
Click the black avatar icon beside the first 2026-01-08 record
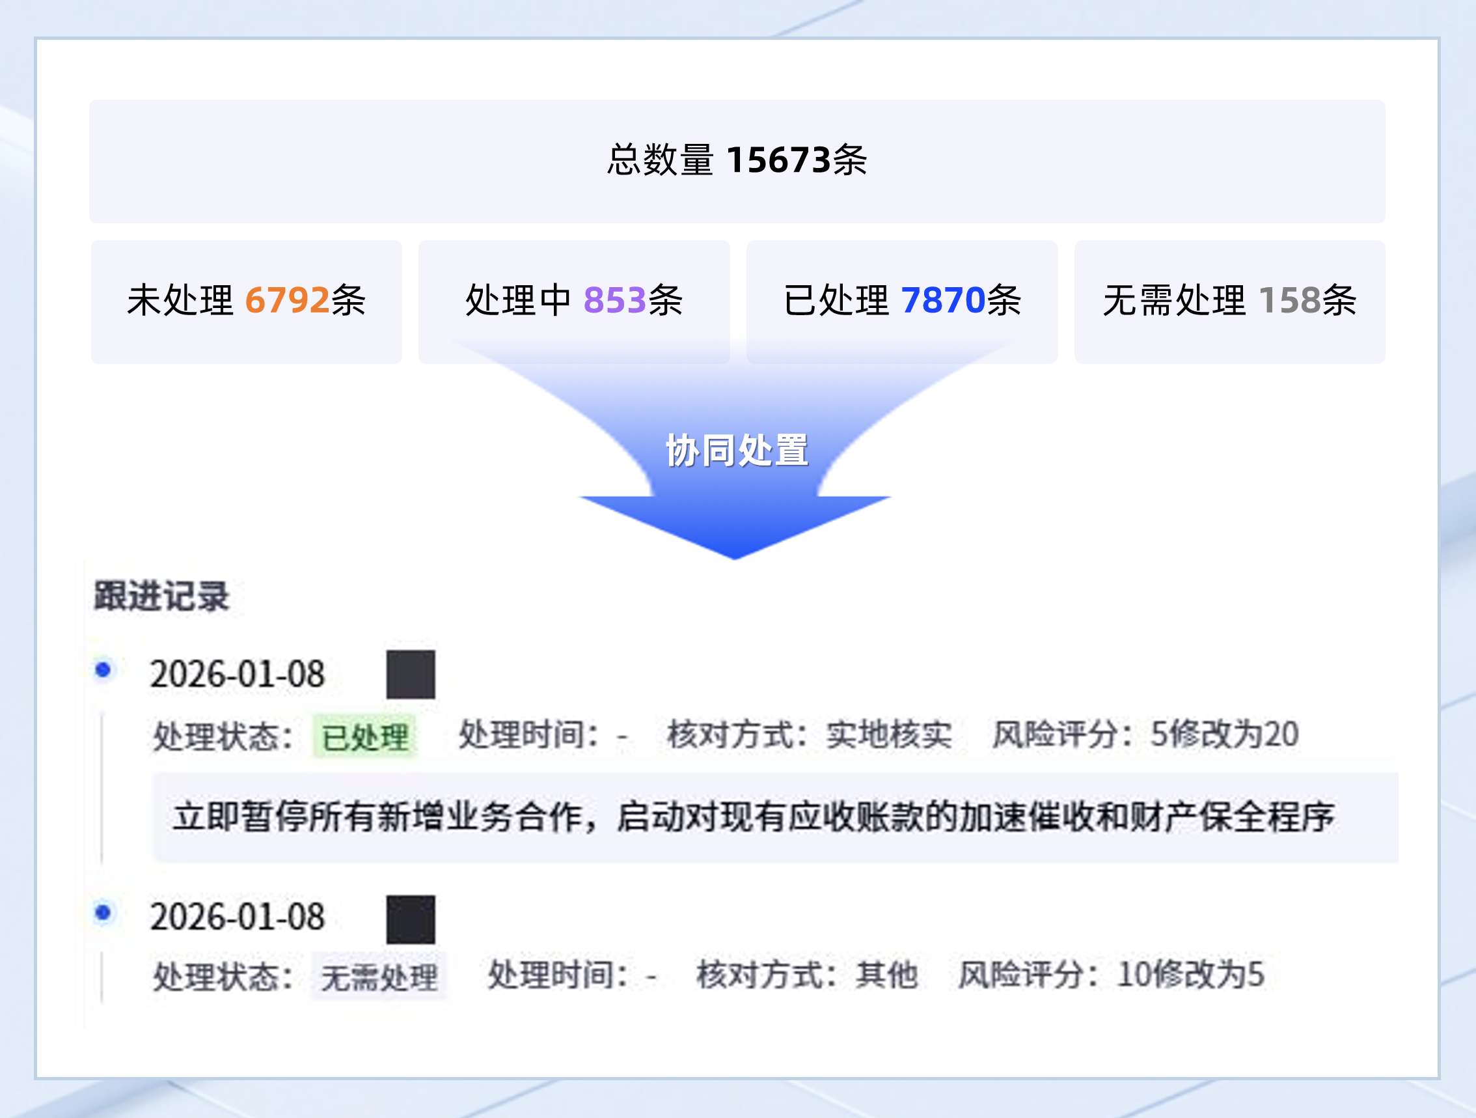tap(410, 674)
